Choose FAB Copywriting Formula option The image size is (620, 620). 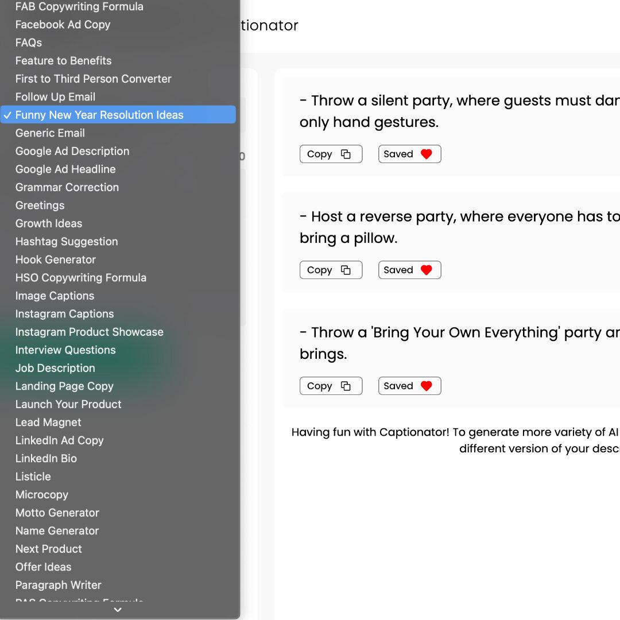pos(118,7)
